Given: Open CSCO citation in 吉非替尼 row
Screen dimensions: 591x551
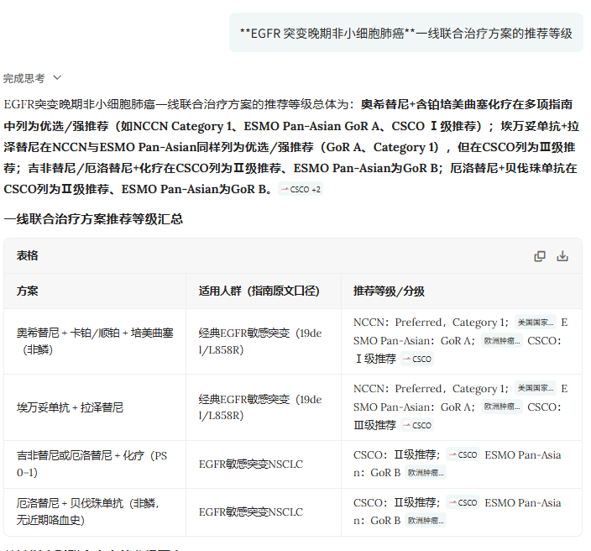Looking at the screenshot, I should click(463, 454).
